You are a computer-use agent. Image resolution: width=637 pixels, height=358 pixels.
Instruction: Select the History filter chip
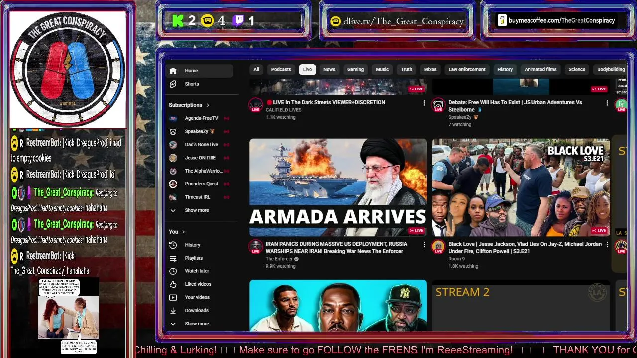pos(505,69)
